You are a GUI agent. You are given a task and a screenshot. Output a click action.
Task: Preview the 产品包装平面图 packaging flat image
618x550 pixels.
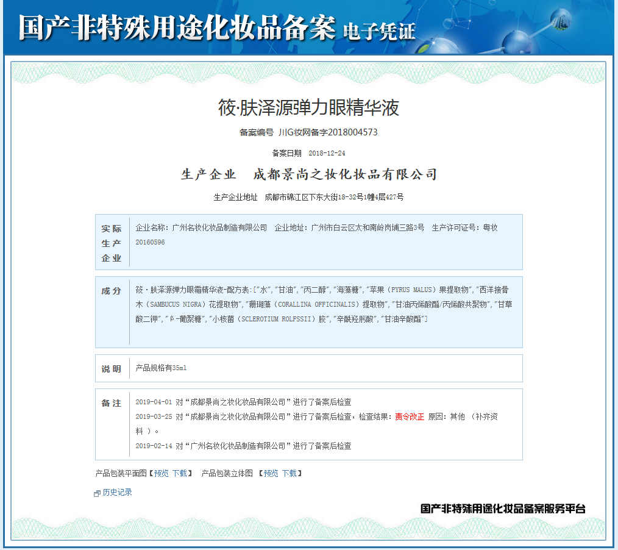(x=160, y=473)
